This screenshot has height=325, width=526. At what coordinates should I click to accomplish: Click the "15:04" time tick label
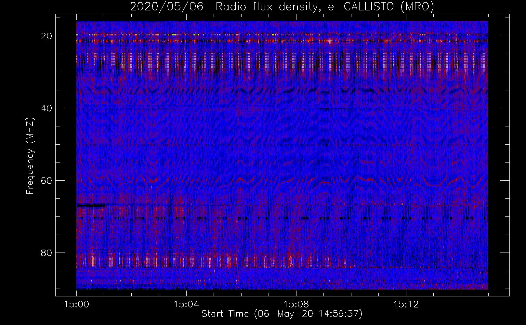[186, 305]
